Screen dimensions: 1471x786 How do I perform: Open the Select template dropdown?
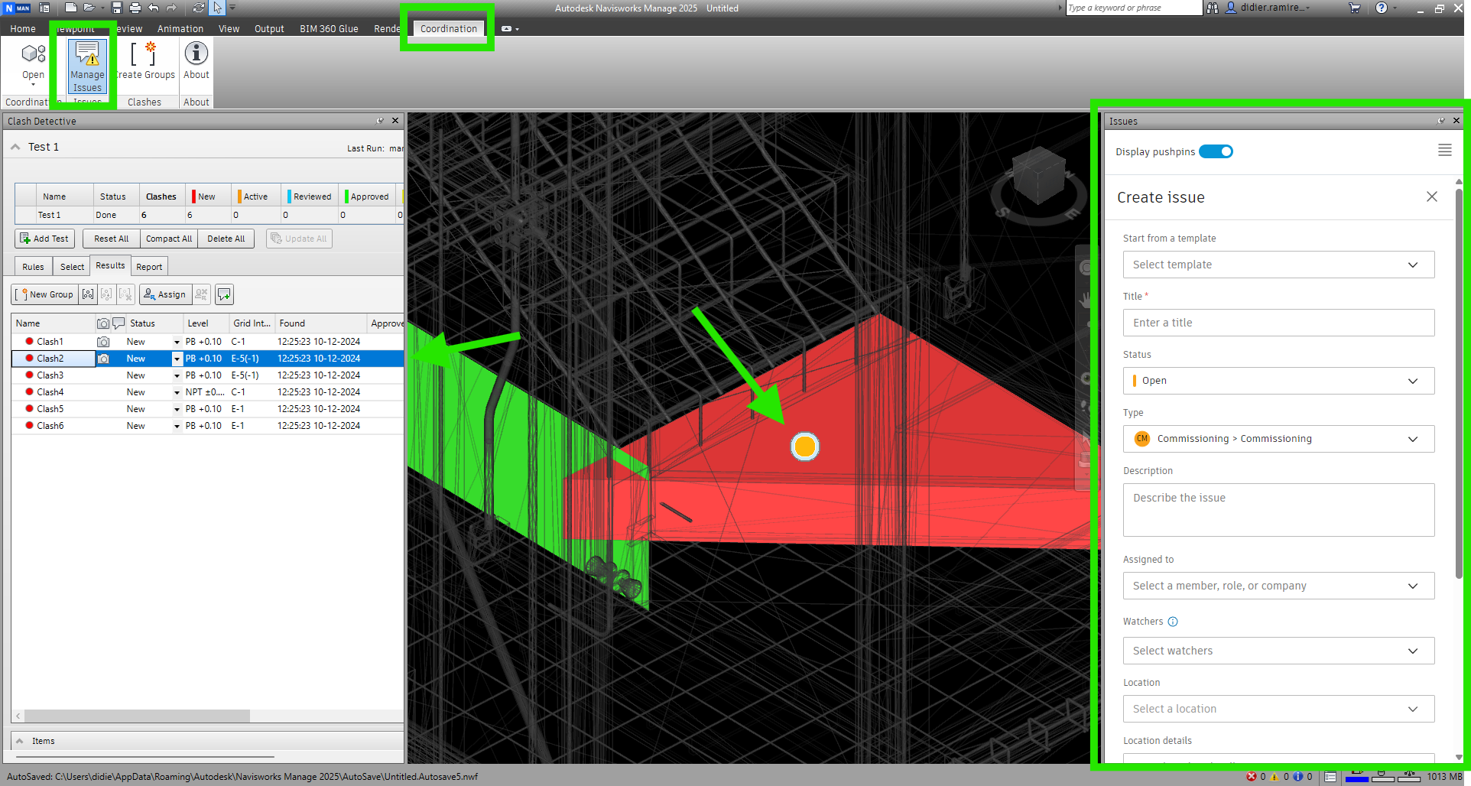pos(1278,265)
